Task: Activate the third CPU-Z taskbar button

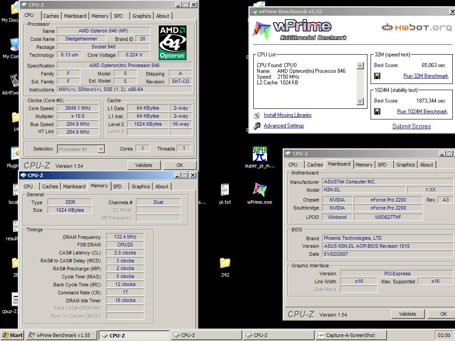Action: pos(279,335)
